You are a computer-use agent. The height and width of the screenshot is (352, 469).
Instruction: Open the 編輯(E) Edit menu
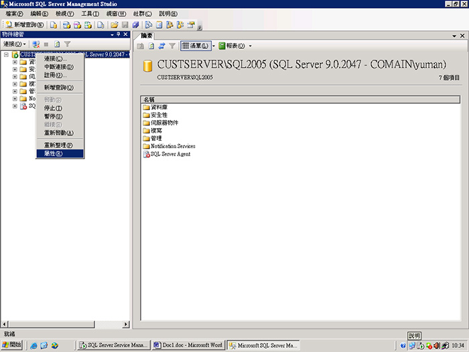coord(39,14)
